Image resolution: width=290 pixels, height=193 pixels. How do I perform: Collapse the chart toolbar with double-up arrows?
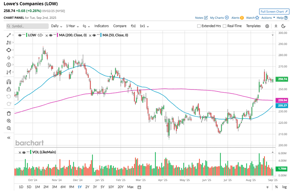point(276,26)
